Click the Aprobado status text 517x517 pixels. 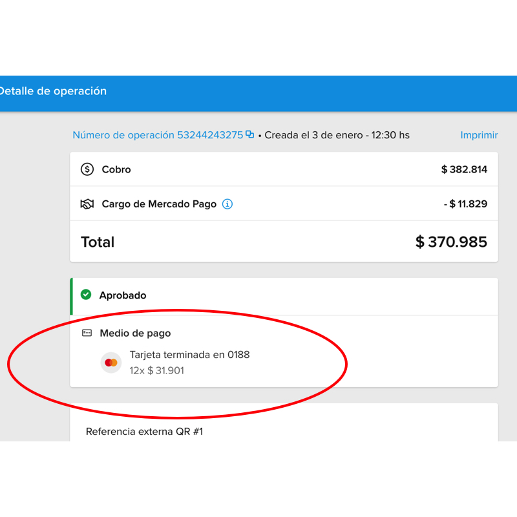pyautogui.click(x=123, y=295)
